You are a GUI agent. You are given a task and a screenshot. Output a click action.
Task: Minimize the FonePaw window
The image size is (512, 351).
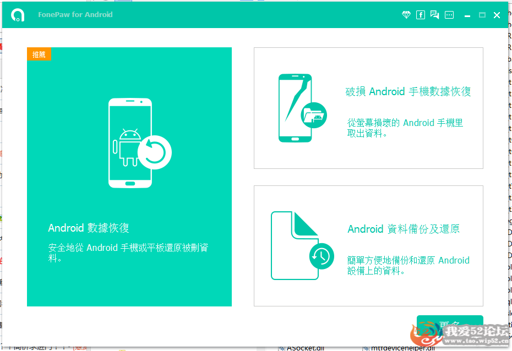point(467,15)
